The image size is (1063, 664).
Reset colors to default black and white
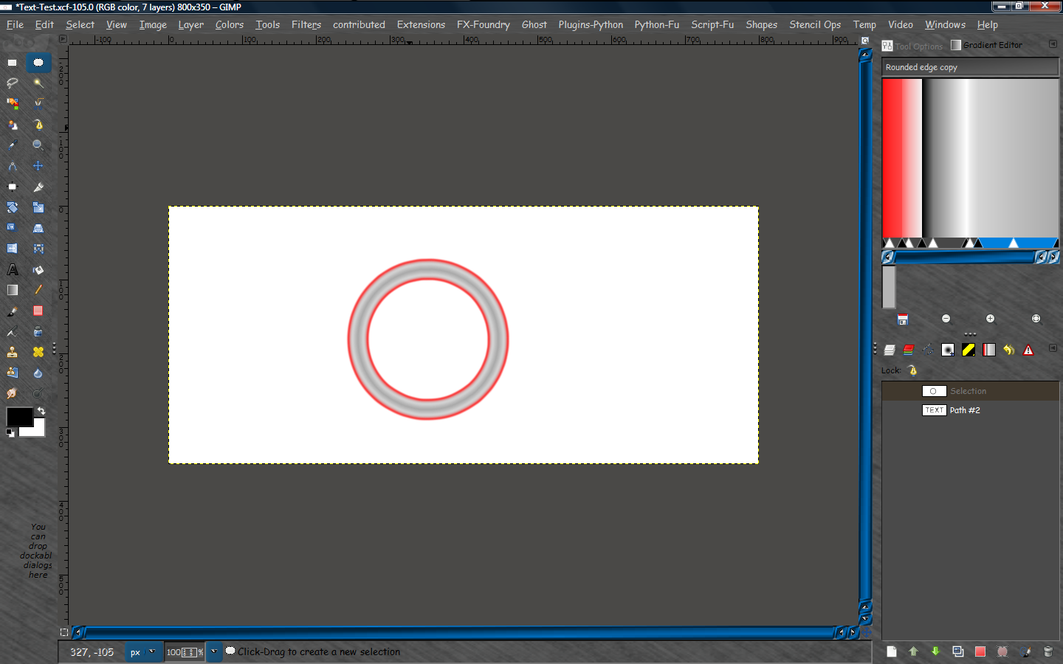click(x=10, y=433)
